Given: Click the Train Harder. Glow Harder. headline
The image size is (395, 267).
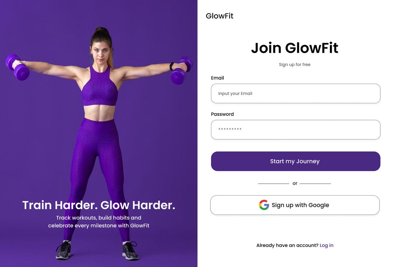Looking at the screenshot, I should point(99,205).
